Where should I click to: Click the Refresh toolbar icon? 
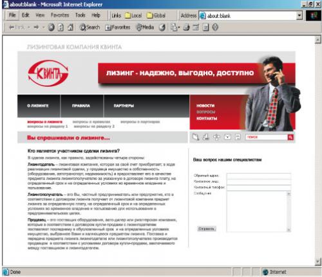pyautogui.click(x=61, y=28)
